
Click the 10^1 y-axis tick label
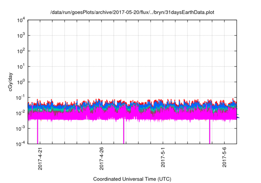(21, 67)
